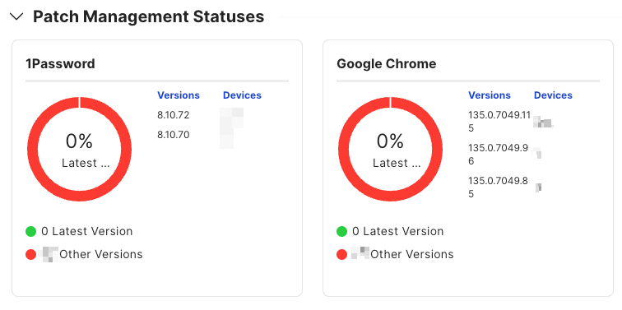Viewport: 622px width, 310px height.
Task: Click the Patch Management Statuses heading
Action: [148, 16]
